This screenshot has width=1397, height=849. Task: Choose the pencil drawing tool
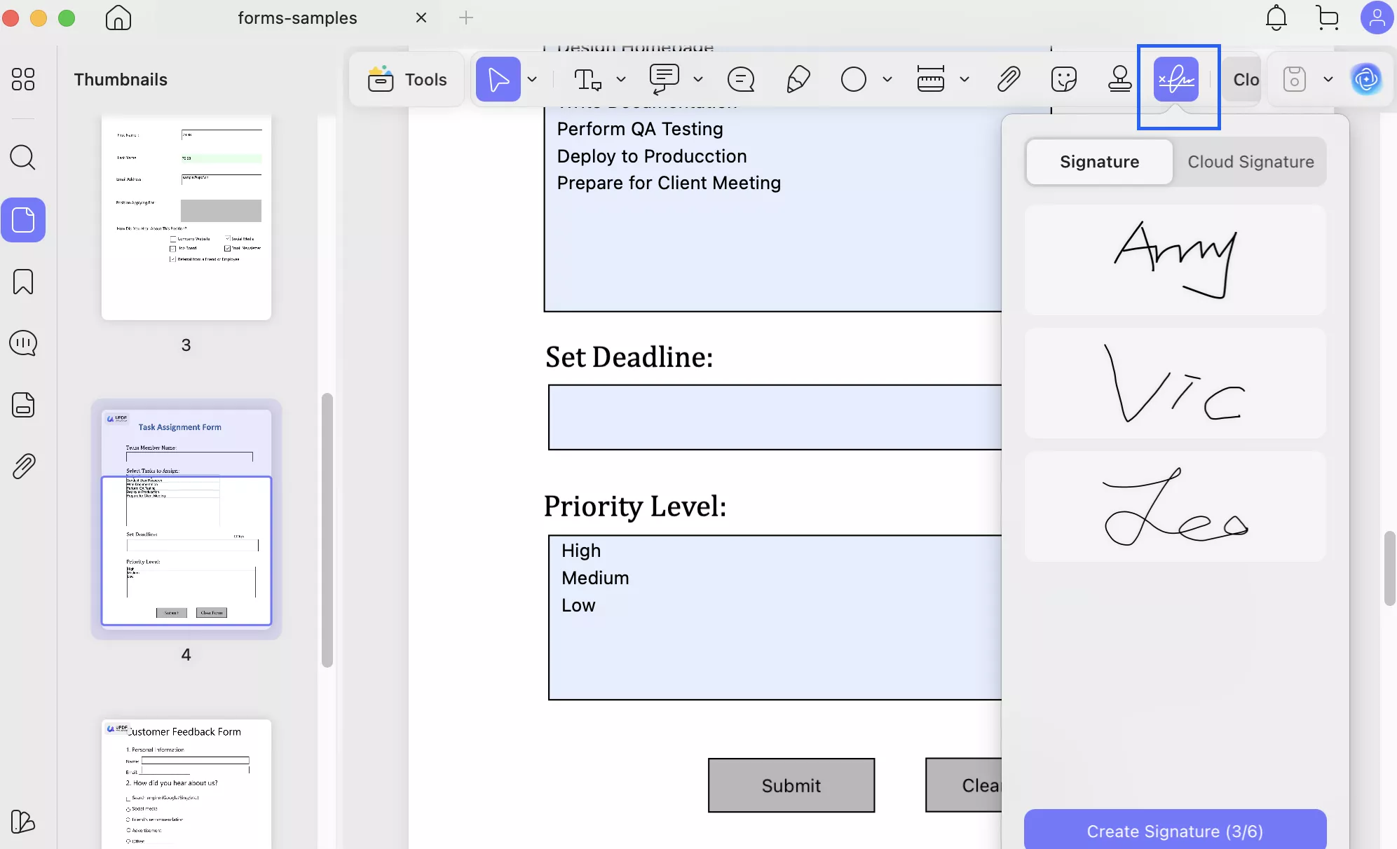798,79
